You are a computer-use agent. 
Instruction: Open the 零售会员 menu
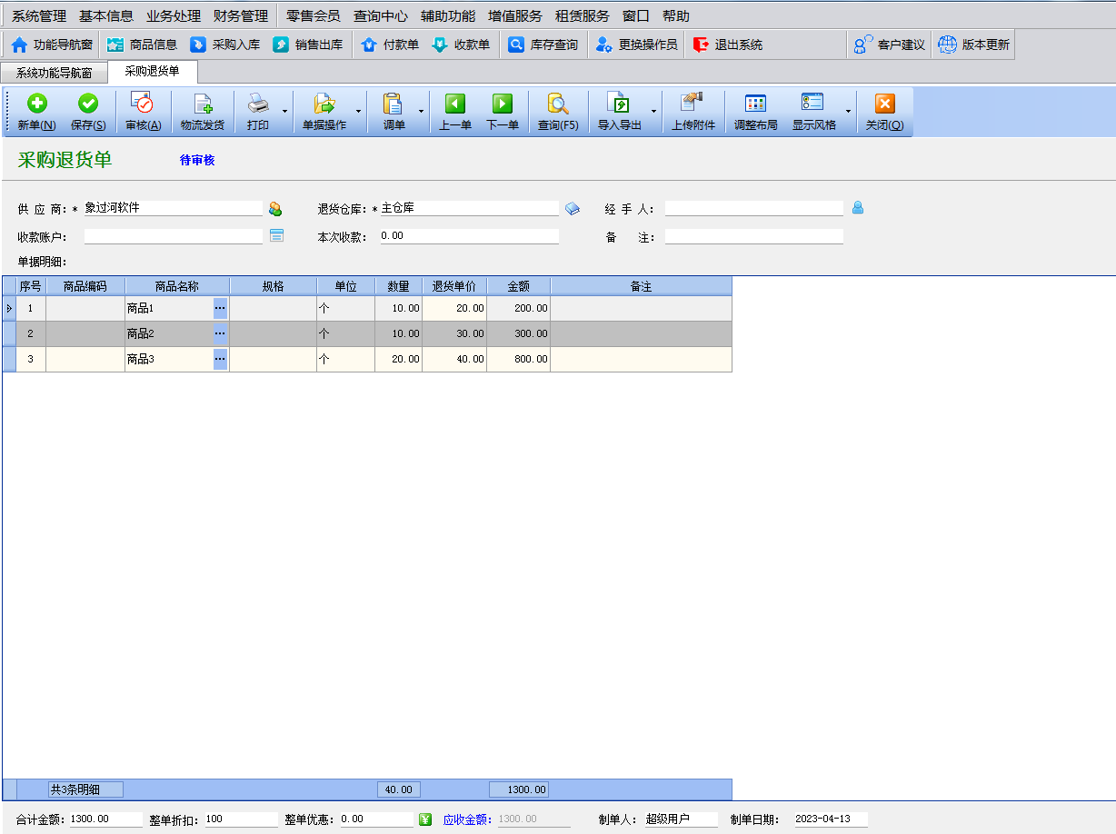pos(314,16)
